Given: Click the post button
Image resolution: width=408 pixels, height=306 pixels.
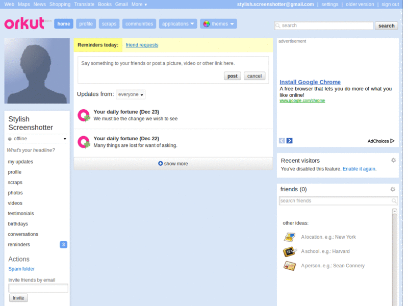Looking at the screenshot, I should (x=233, y=76).
